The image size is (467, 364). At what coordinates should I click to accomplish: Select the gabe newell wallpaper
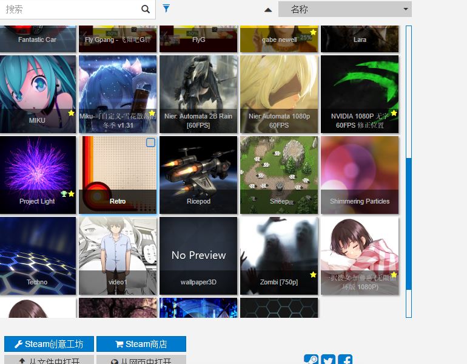pyautogui.click(x=279, y=39)
